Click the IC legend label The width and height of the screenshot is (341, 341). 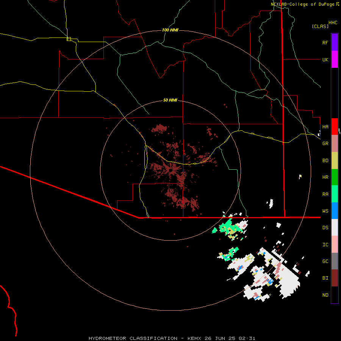coord(325,245)
